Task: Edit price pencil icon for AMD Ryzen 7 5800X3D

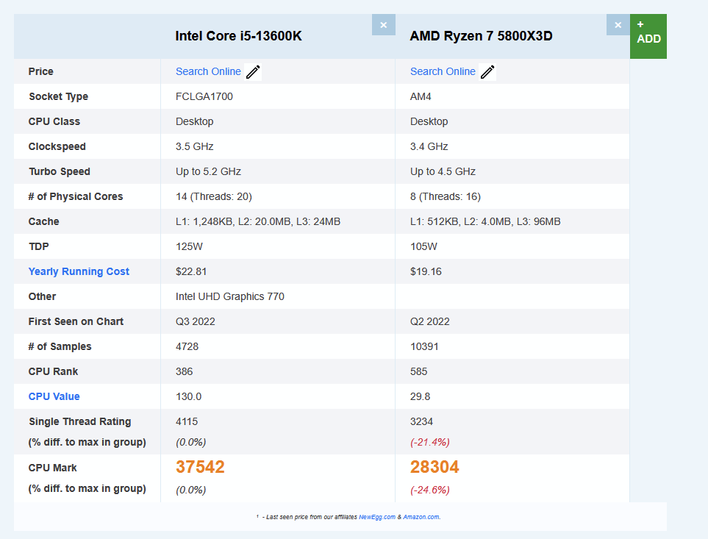Action: pos(487,72)
